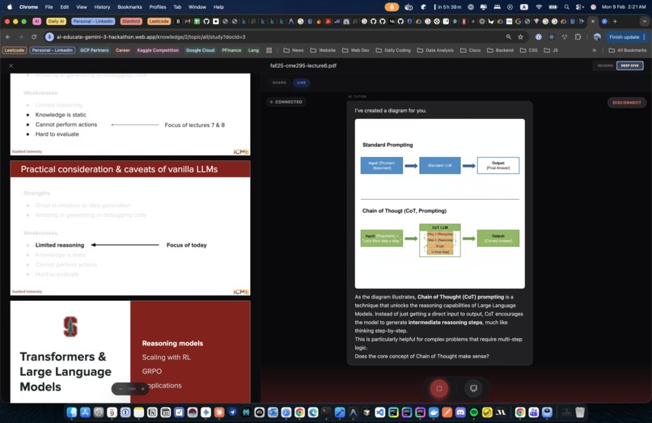Open the GCP Partners bookmark
Viewport: 652px width, 423px height.
pos(95,50)
